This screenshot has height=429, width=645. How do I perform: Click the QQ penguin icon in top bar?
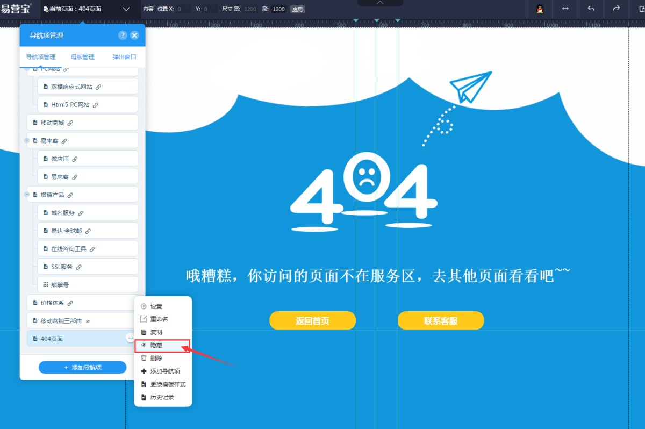click(540, 9)
